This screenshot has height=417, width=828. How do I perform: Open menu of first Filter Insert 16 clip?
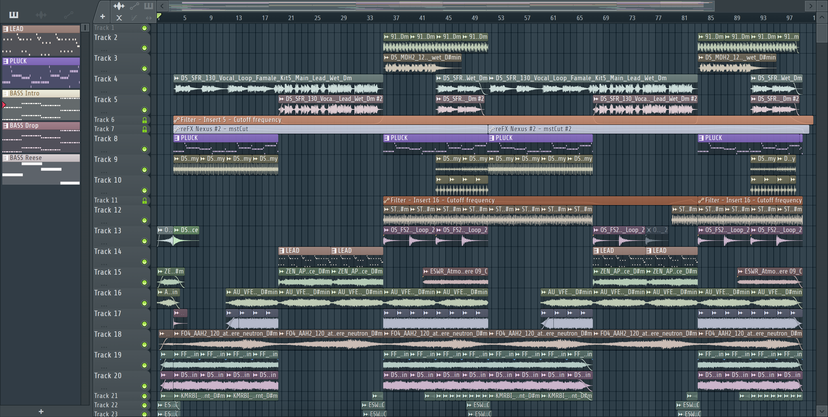point(386,201)
